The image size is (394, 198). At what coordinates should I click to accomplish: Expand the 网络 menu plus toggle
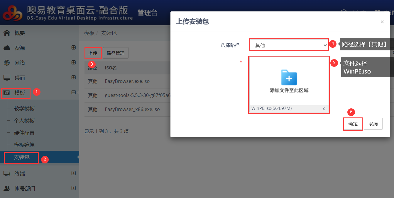click(x=74, y=62)
